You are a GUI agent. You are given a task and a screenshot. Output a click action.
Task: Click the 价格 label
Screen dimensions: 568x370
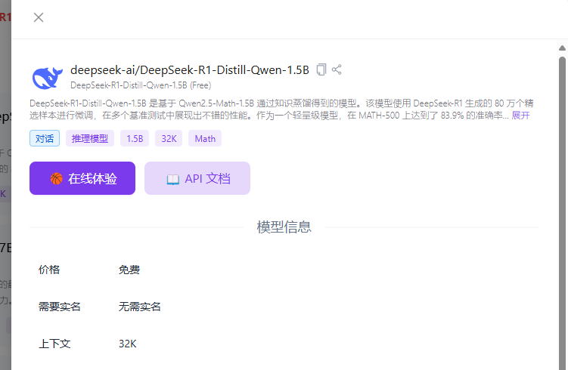(49, 270)
